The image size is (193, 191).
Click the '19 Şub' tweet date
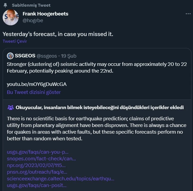pos(69,56)
